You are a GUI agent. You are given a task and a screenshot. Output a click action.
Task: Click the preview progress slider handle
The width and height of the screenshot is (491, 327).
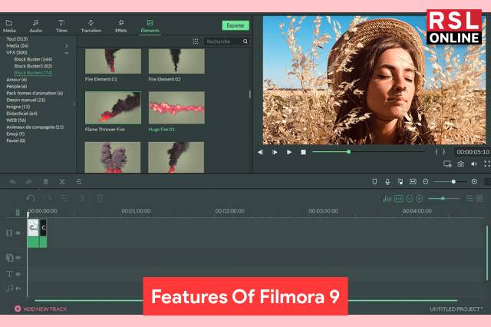click(x=348, y=152)
